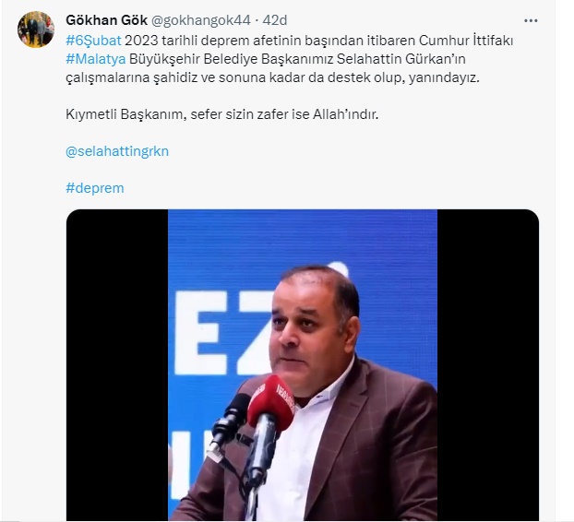Image resolution: width=574 pixels, height=522 pixels.
Task: Click the line starting 'Kıymetli Başkanım'
Action: 221,114
